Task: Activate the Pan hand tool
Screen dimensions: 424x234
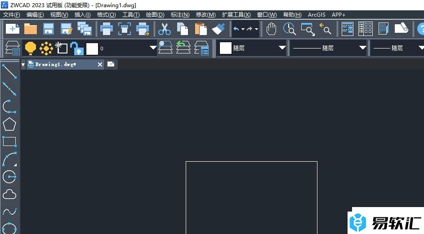Action: click(x=271, y=29)
